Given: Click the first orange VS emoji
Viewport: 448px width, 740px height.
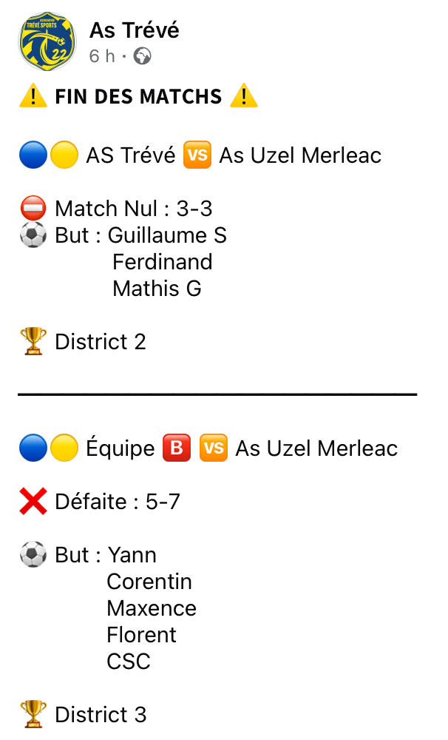Looking at the screenshot, I should [197, 155].
